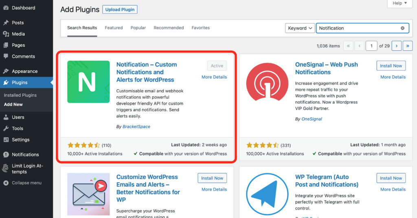Viewport: 417px width, 218px height.
Task: Click the Comments bubble icon
Action: pyautogui.click(x=6, y=56)
